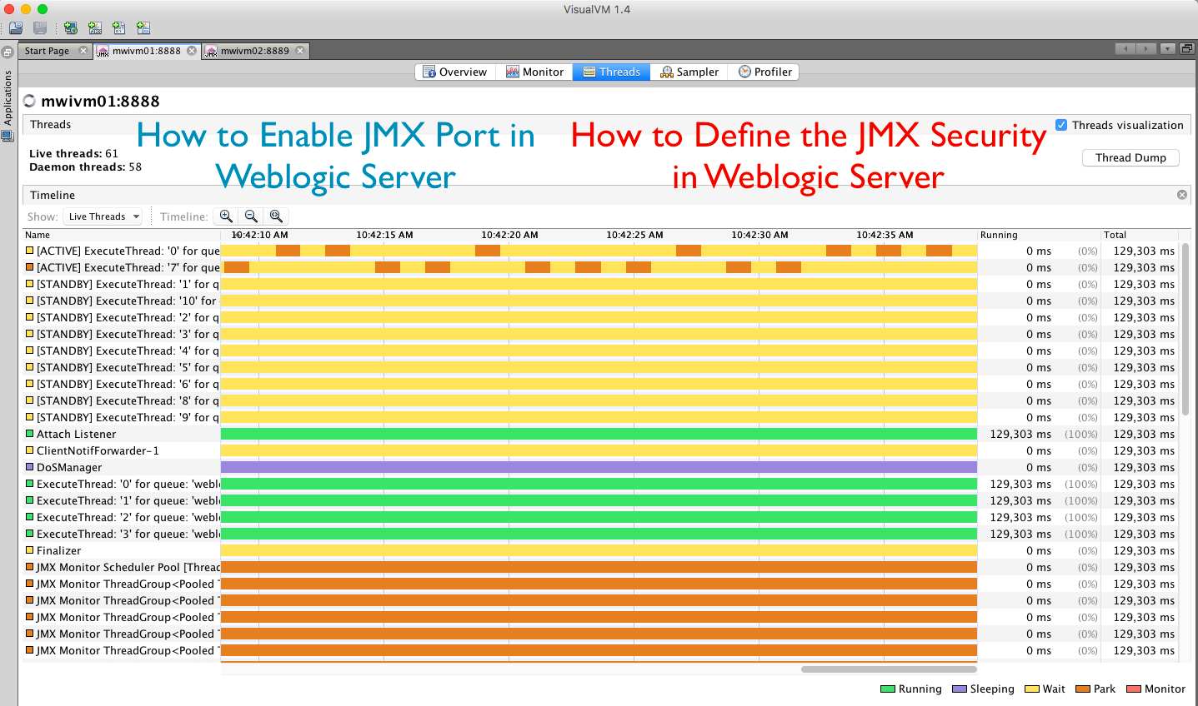Sort by the Running column header
The width and height of the screenshot is (1198, 706).
coord(1039,235)
